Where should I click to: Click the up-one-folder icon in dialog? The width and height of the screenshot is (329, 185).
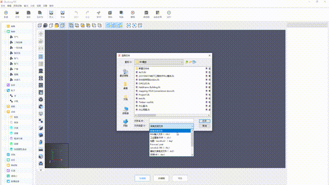(187, 62)
